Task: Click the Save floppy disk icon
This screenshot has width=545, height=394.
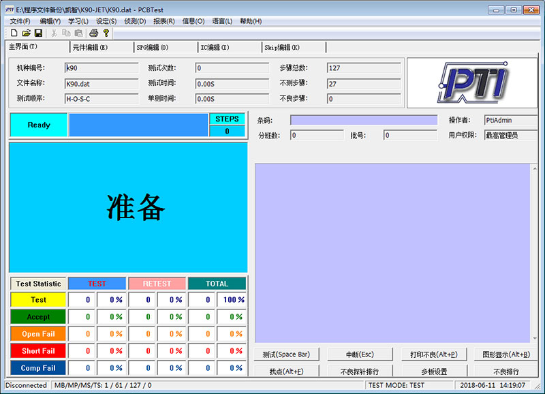Action: [x=38, y=33]
